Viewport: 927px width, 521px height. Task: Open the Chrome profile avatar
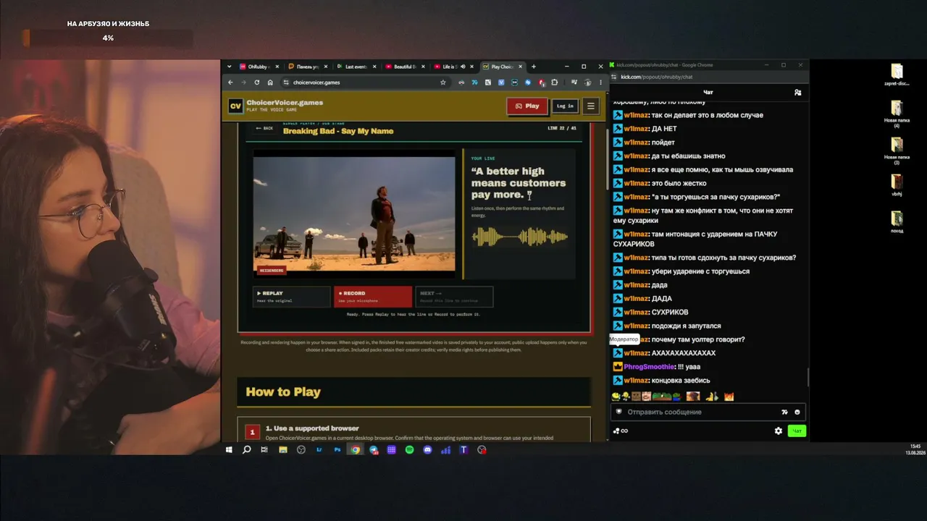587,82
